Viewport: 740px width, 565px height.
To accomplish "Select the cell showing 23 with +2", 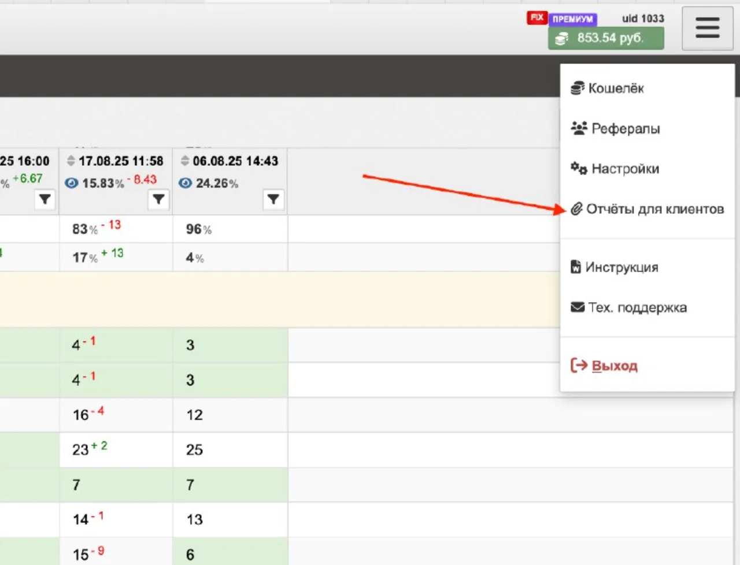I will (x=116, y=449).
